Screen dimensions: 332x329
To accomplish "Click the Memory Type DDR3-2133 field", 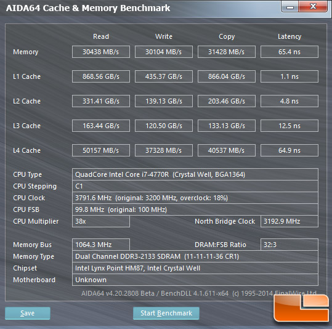I will [195, 256].
